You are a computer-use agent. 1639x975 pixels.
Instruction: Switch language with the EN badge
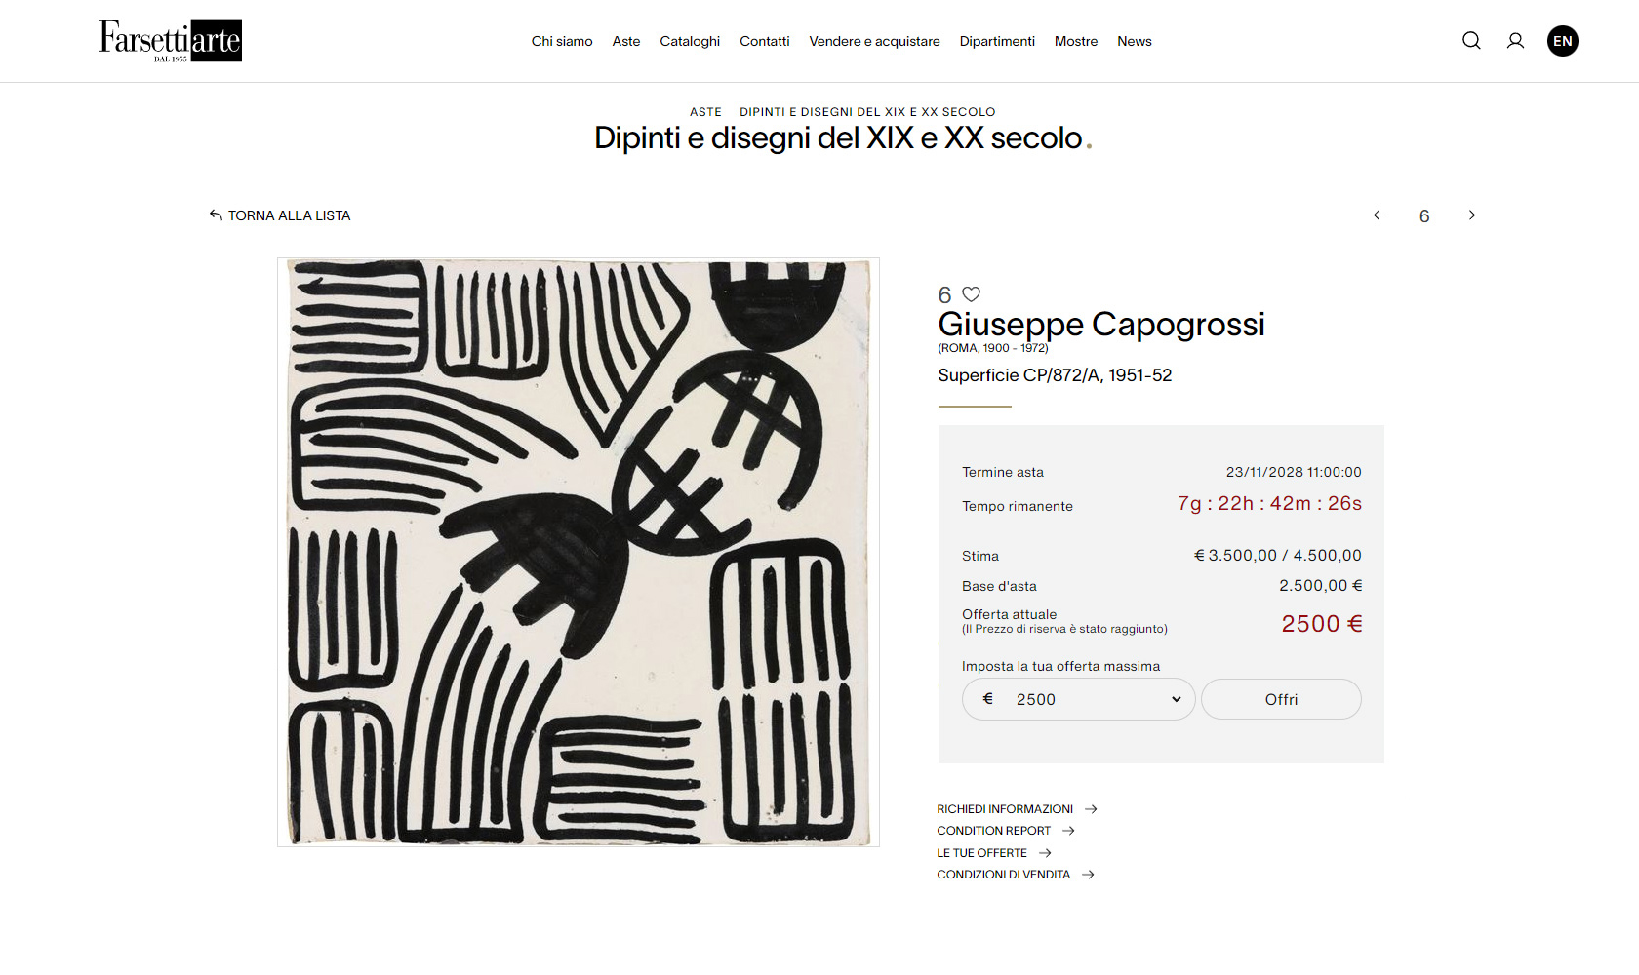pos(1563,41)
